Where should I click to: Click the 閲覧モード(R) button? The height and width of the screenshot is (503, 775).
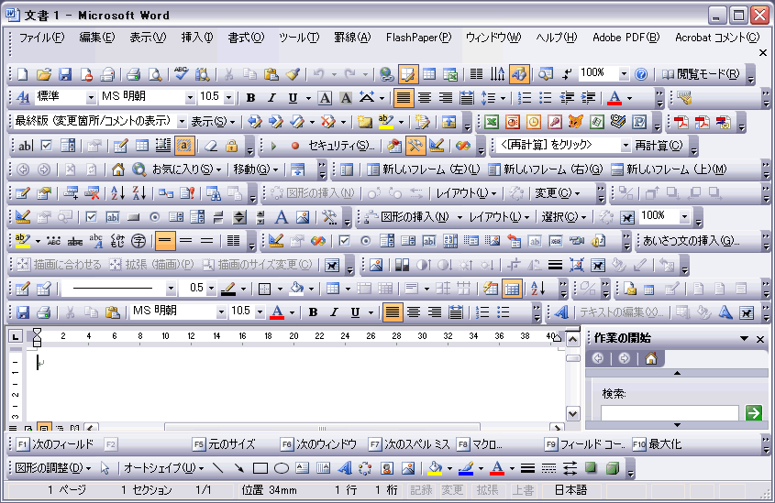pos(702,74)
